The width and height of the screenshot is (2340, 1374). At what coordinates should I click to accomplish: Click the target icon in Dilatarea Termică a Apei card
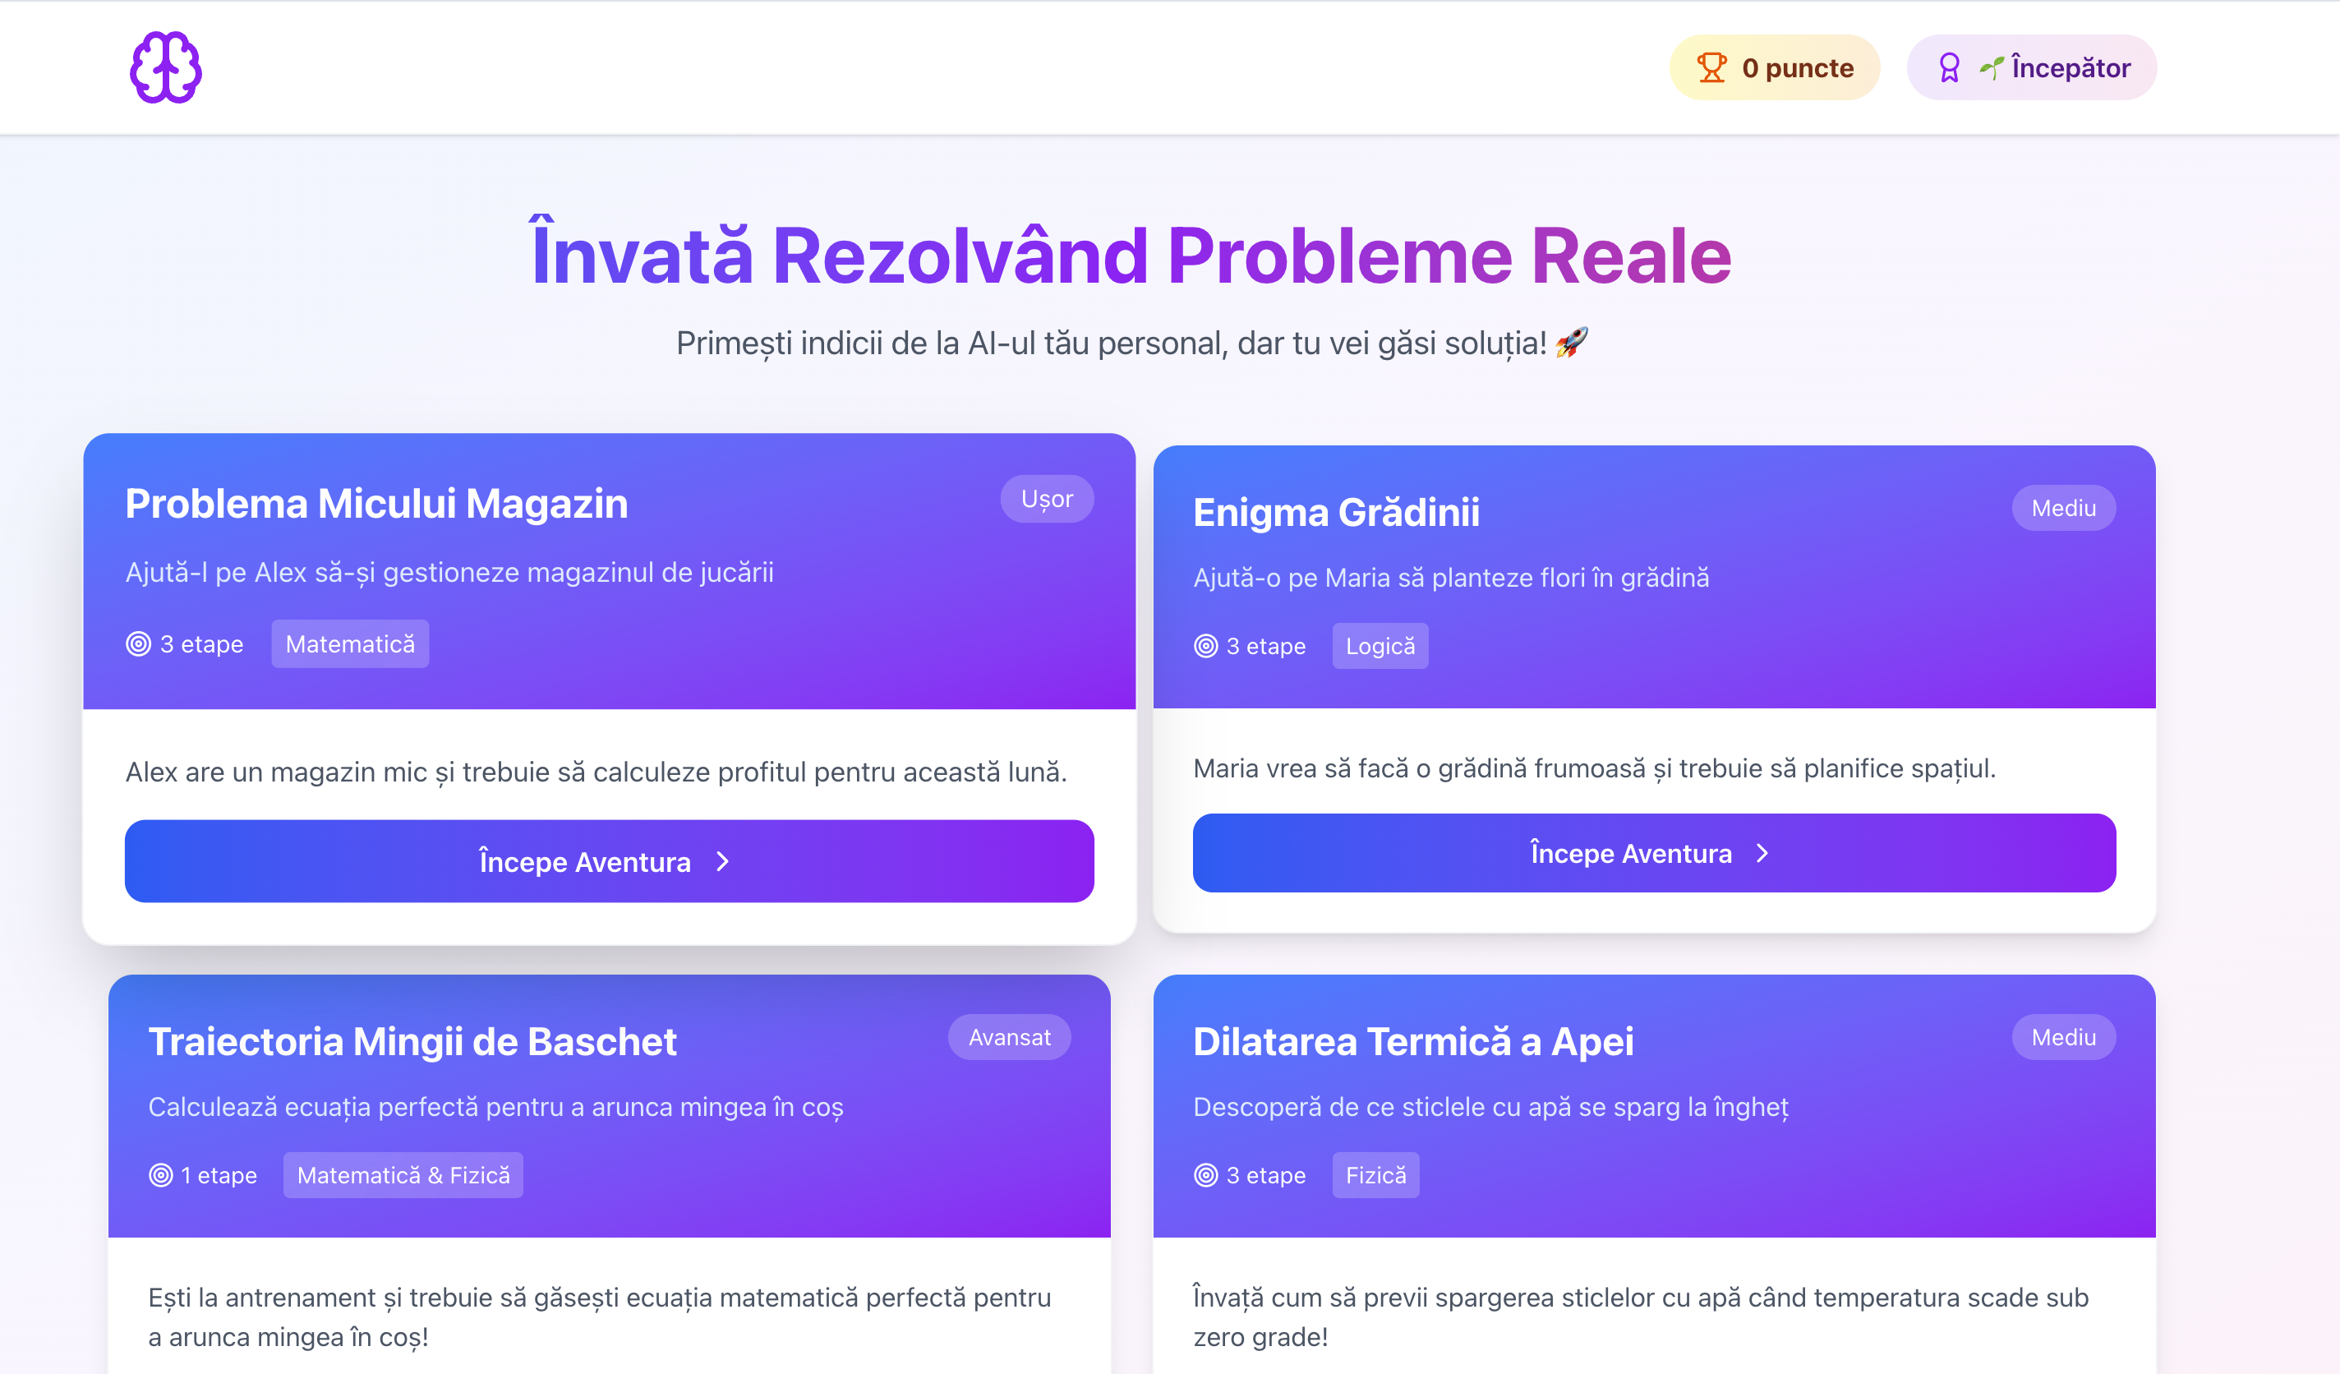1205,1175
